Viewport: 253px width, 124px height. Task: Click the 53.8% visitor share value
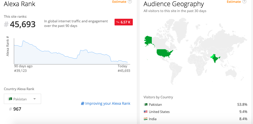(242, 104)
